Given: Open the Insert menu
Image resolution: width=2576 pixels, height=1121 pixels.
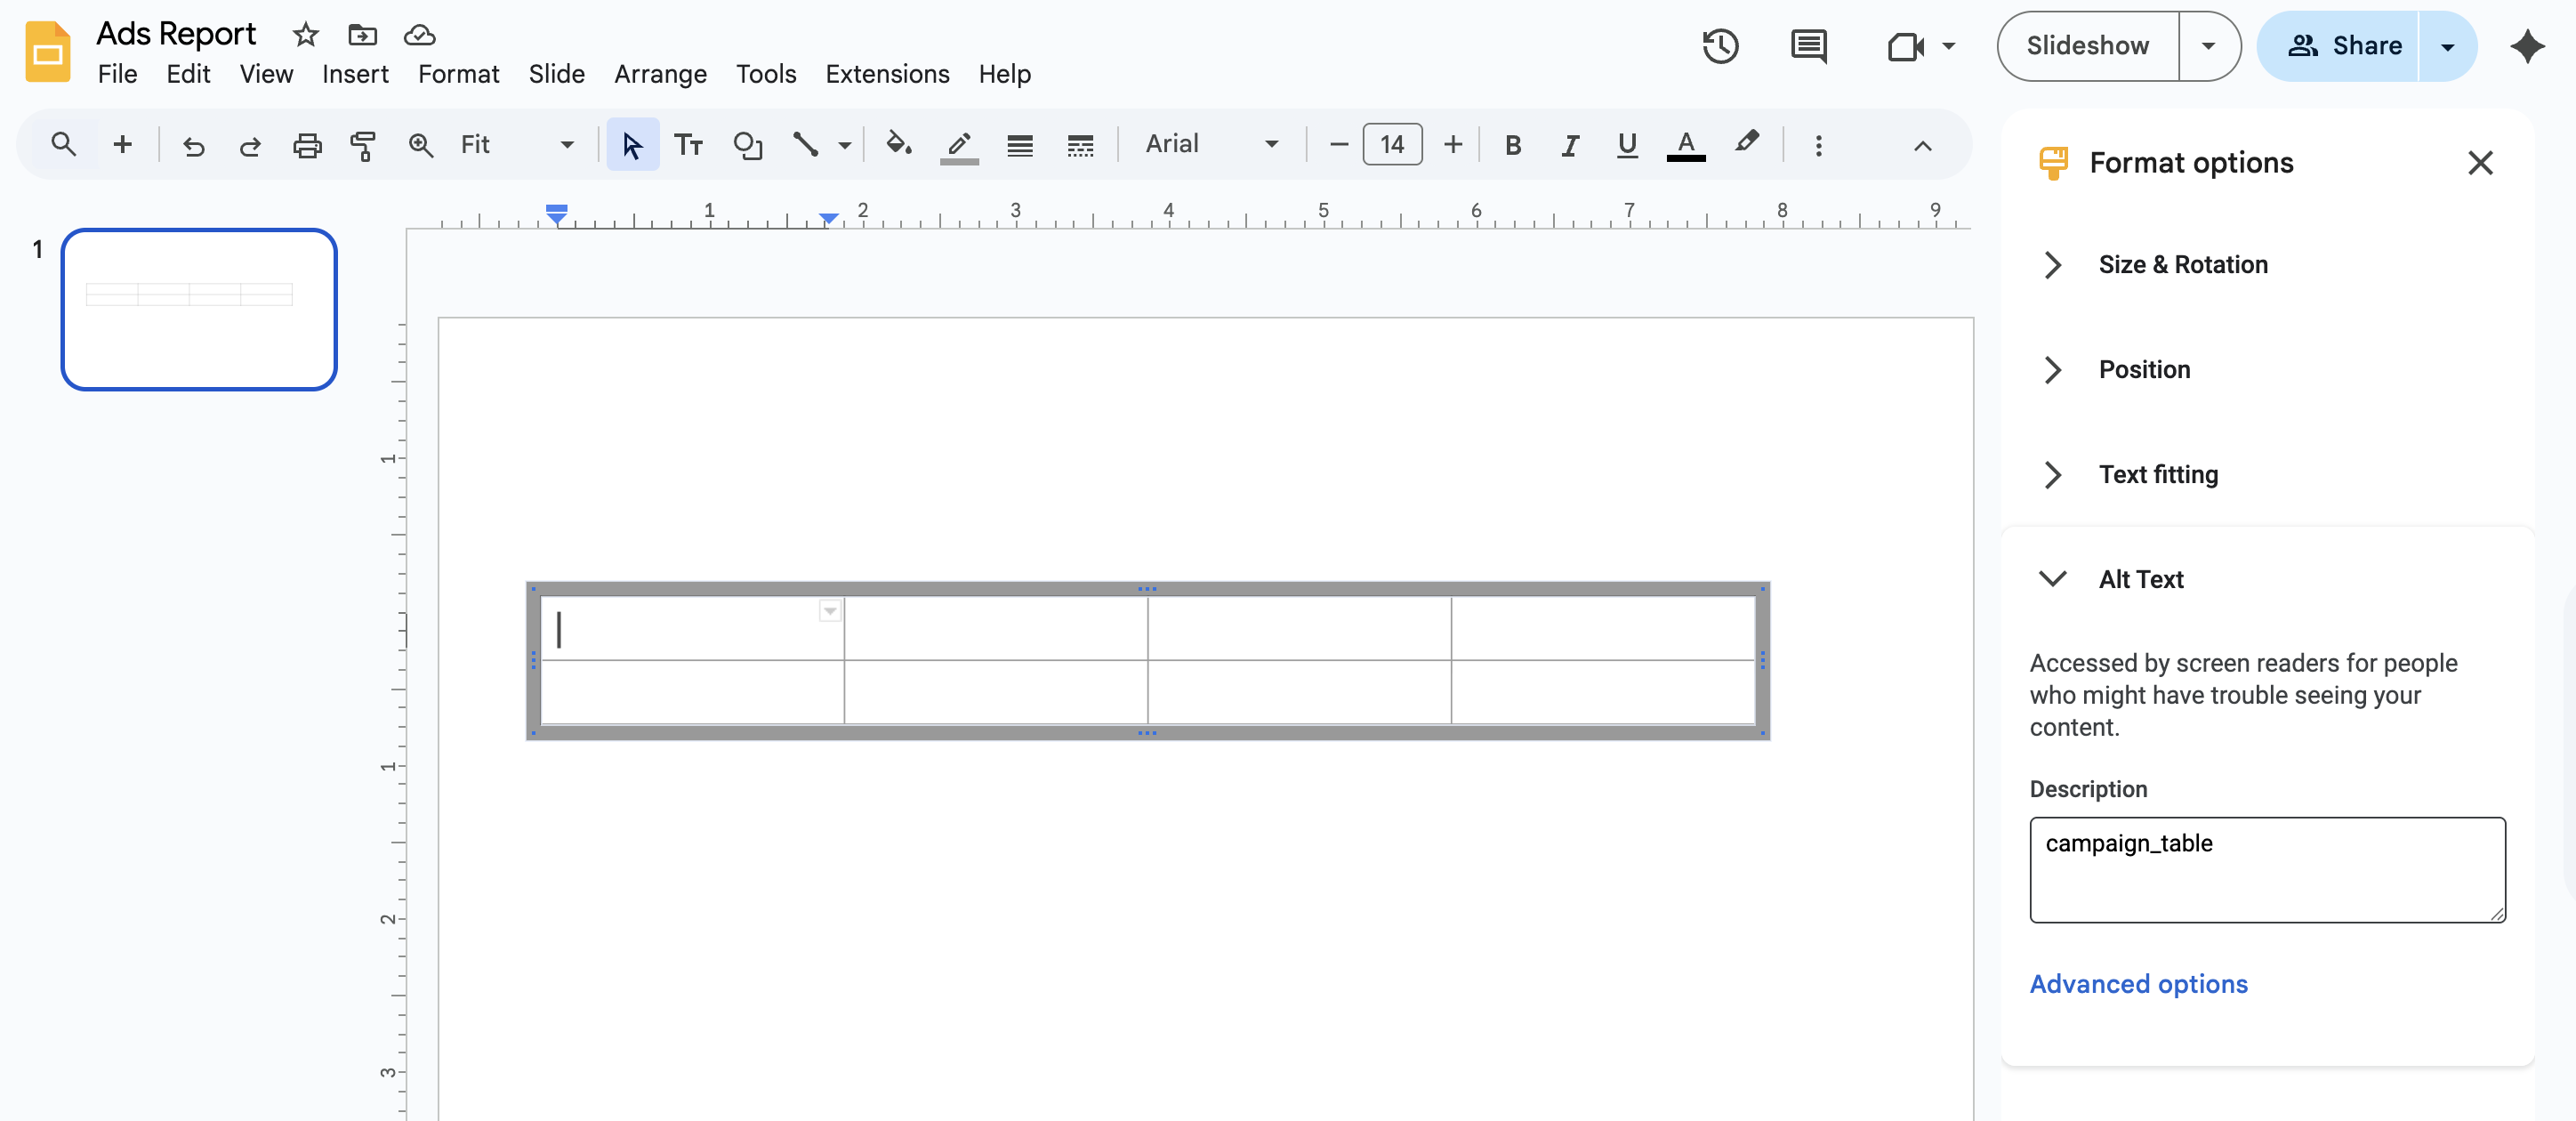Looking at the screenshot, I should coord(355,74).
